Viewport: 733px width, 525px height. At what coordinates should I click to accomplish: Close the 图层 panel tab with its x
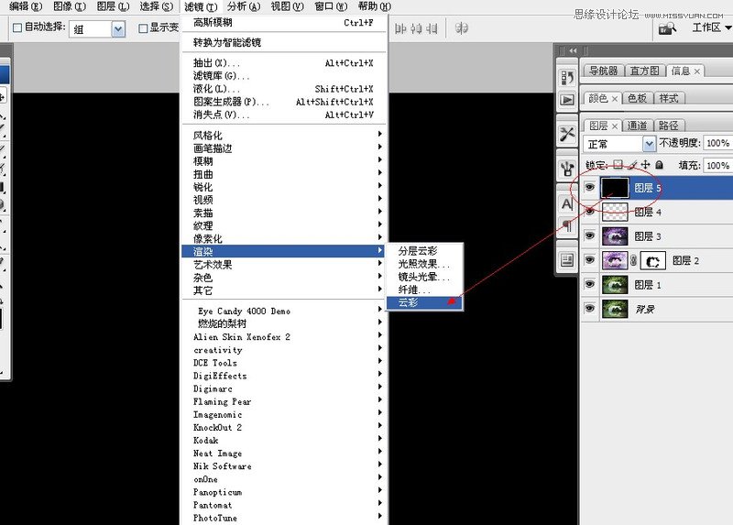coord(615,126)
